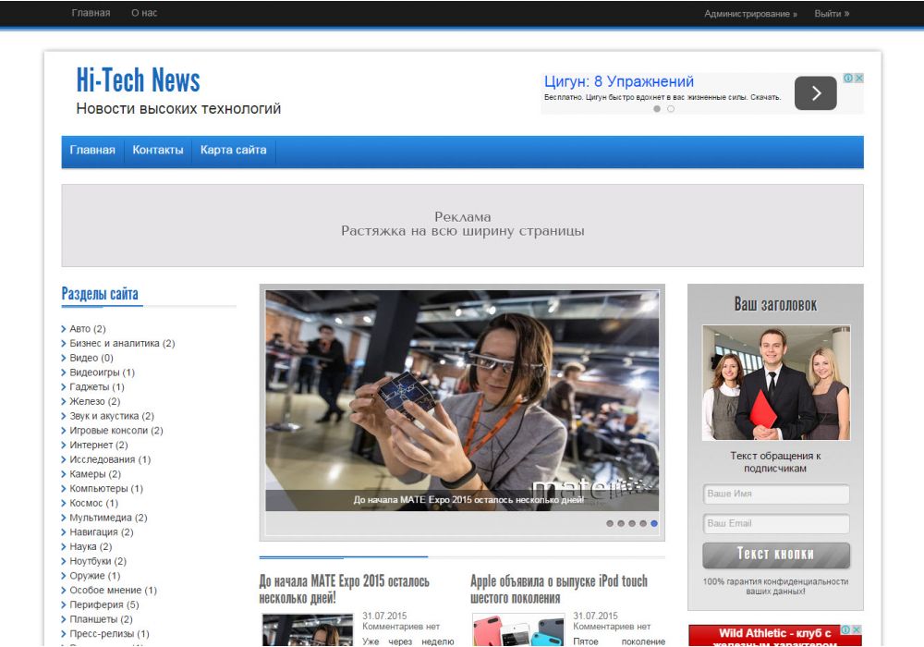
Task: Open the Бизнес и аналитика category
Action: coord(122,344)
